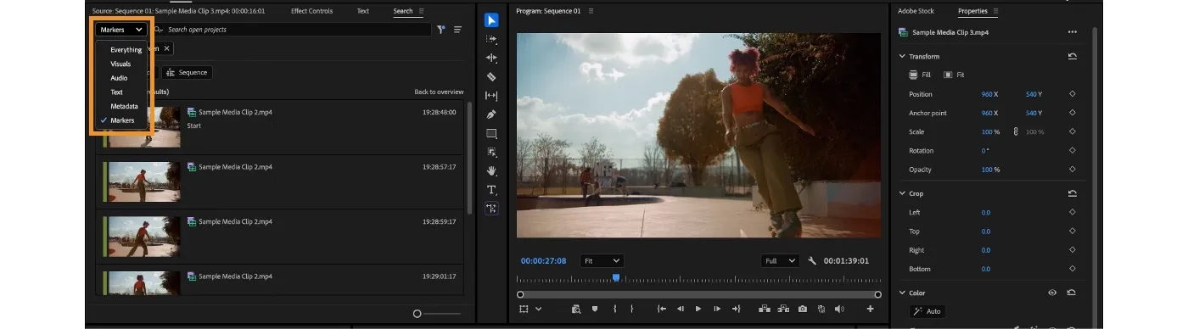The width and height of the screenshot is (1188, 329).
Task: Open the Full playback resolution dropdown
Action: pyautogui.click(x=781, y=261)
